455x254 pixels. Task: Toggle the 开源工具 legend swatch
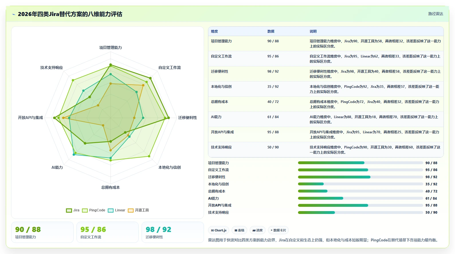(131, 210)
